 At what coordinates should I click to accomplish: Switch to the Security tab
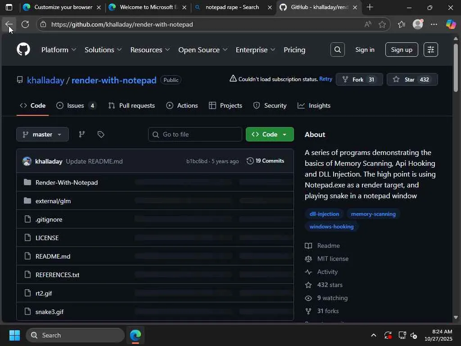(270, 105)
